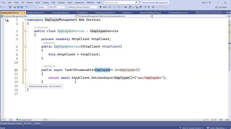Open the EmployeeManagement.Web project dropdown

coord(38,16)
